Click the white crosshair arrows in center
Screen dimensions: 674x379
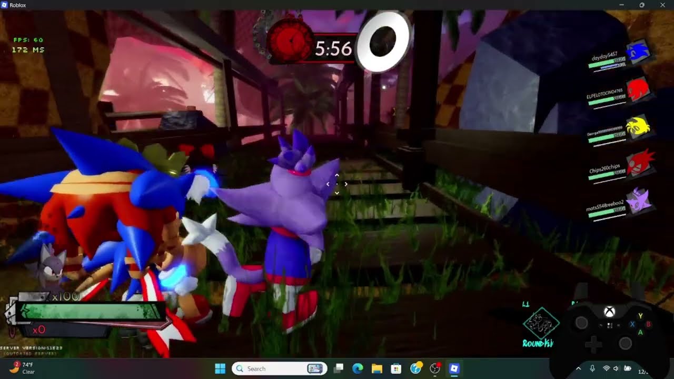[337, 184]
